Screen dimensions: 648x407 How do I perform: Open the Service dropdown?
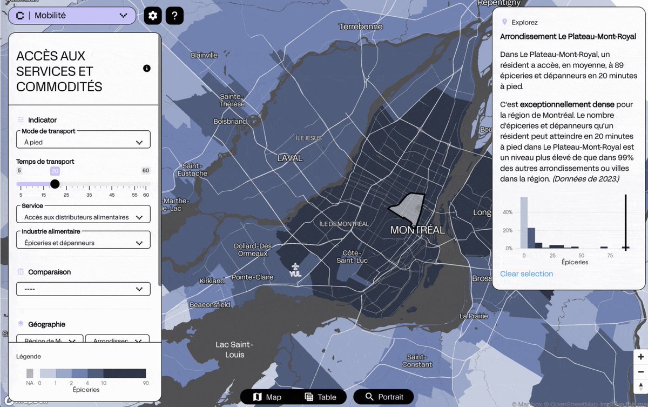(x=83, y=214)
